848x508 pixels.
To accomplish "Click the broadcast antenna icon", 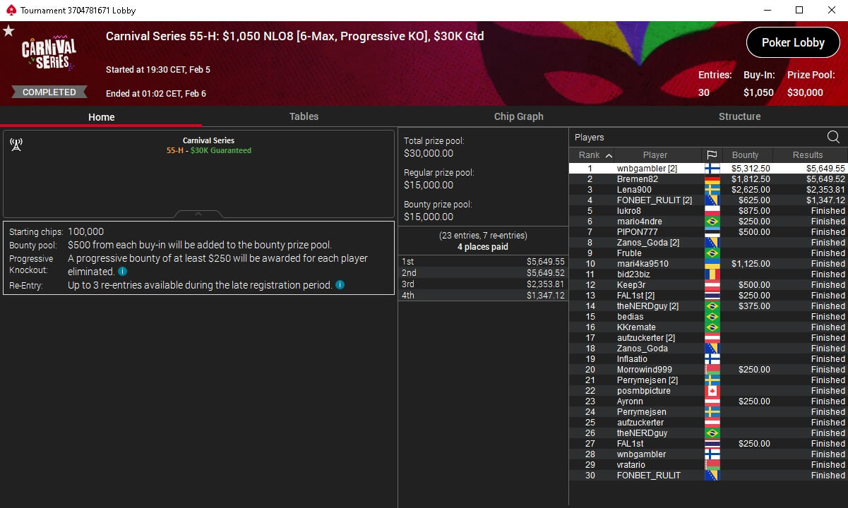I will tap(16, 145).
